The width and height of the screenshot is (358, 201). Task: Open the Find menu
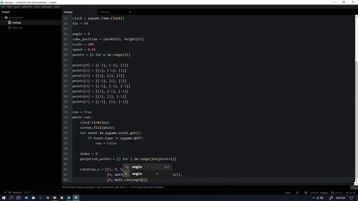coord(37,7)
